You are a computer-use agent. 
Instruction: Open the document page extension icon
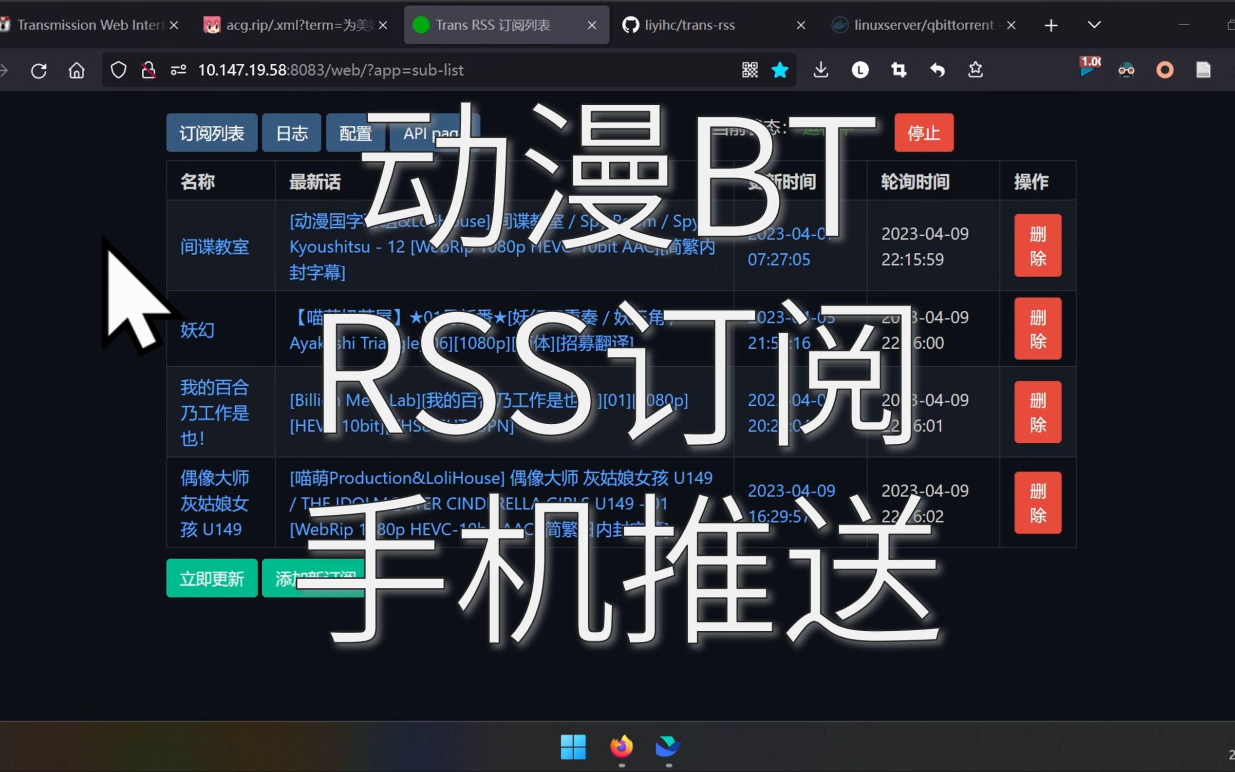click(1203, 70)
